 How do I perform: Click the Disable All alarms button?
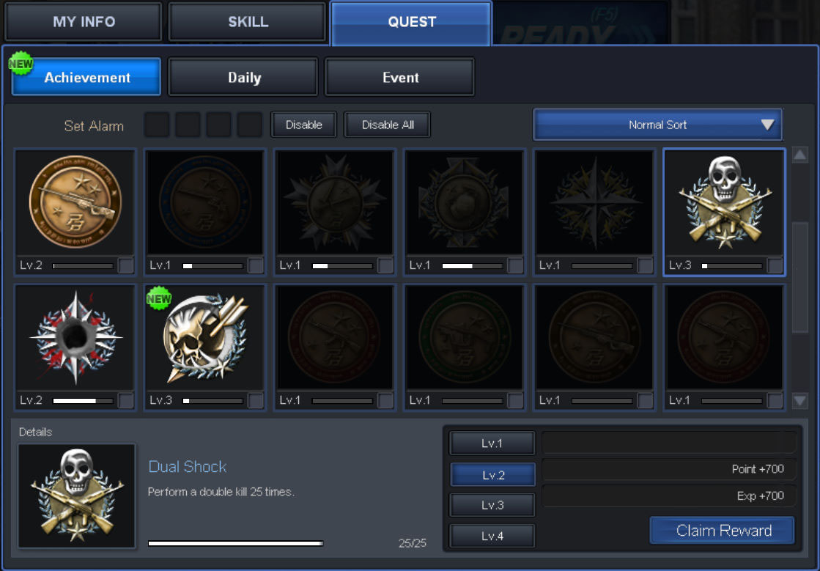pos(388,125)
